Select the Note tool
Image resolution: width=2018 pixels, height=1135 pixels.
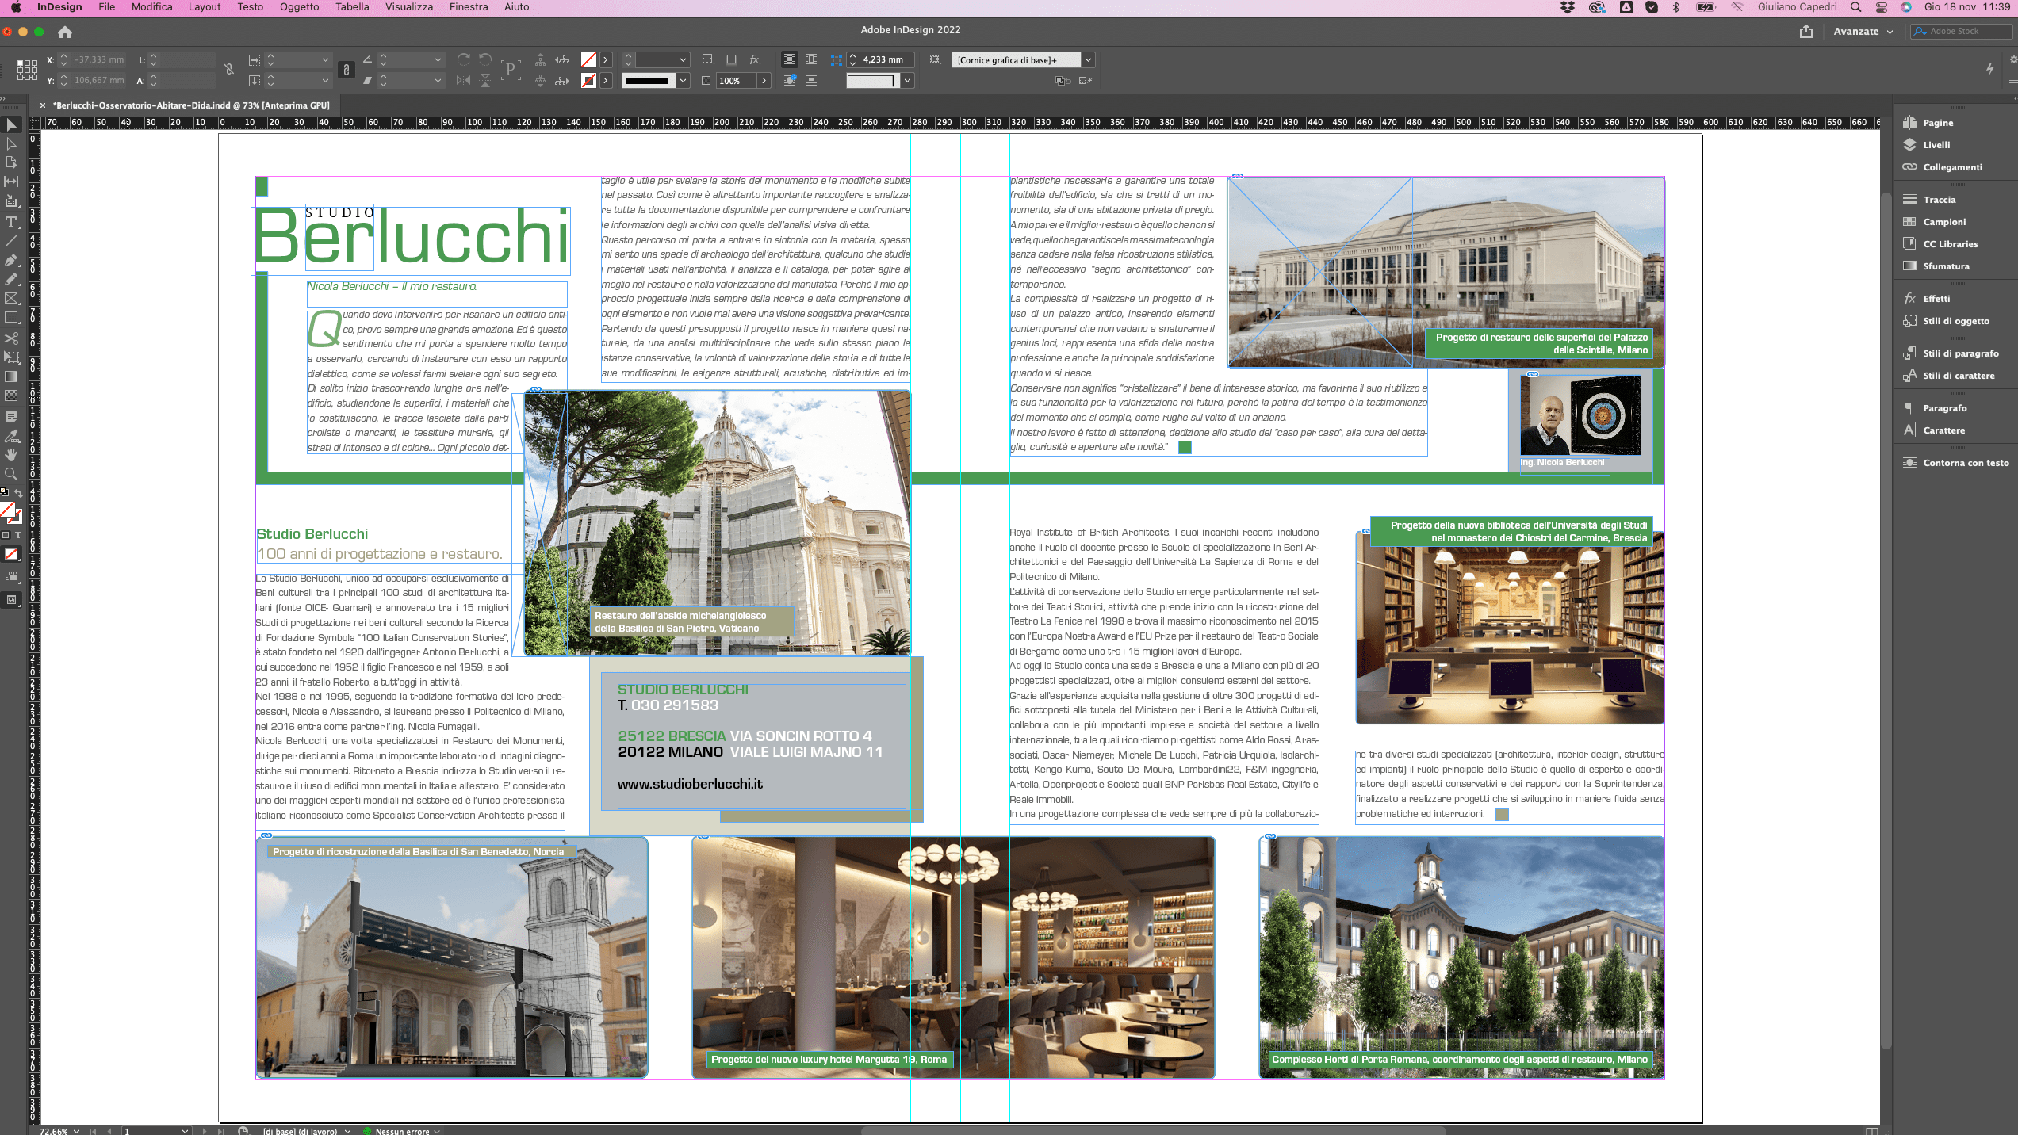point(11,417)
